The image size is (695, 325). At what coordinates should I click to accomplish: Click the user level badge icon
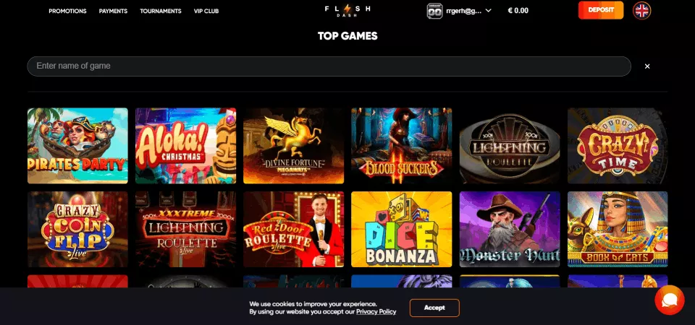click(x=434, y=11)
